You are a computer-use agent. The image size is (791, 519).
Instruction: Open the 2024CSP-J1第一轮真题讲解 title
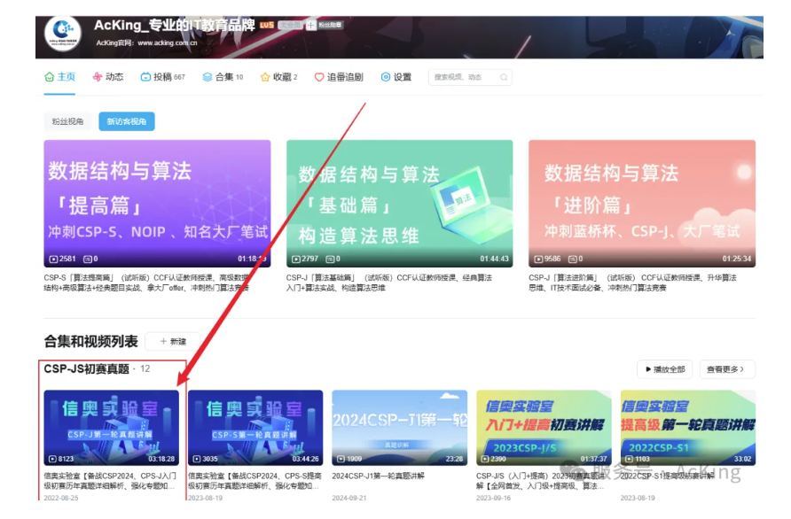coord(379,476)
